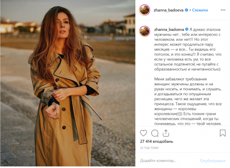The image size is (230, 168).
Task: Open zhanna_badoeva profile from header username
Action: coord(169,10)
